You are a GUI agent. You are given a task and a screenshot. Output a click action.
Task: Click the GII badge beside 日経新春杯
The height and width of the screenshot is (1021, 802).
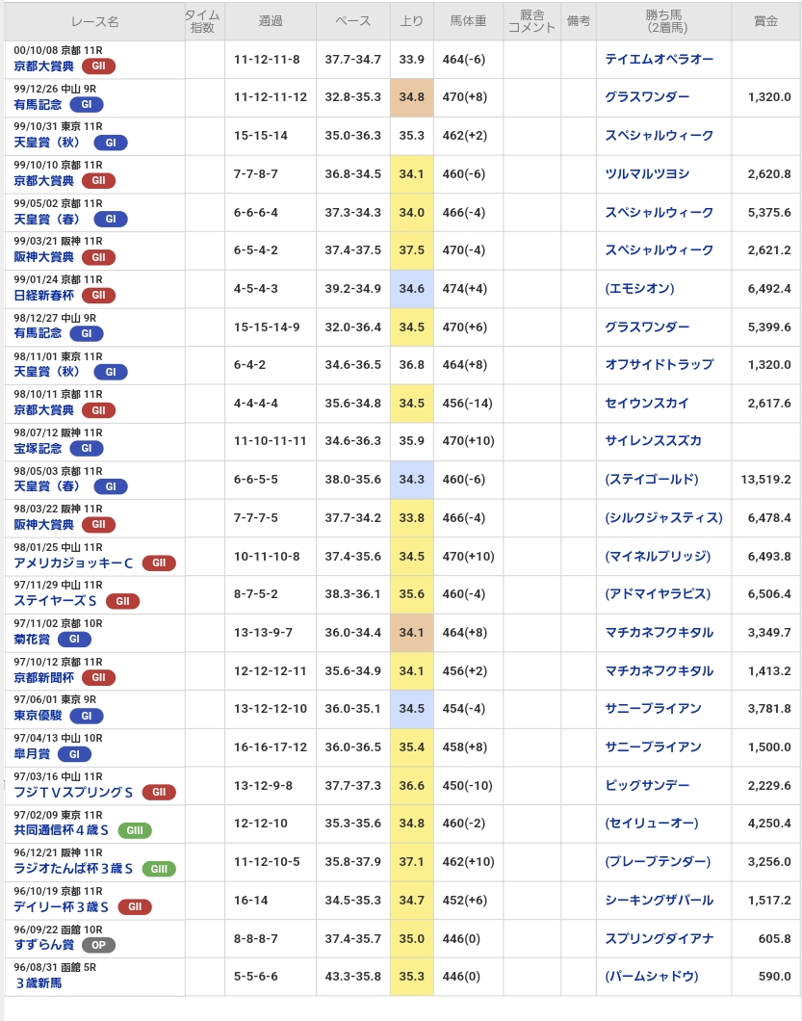coord(98,296)
